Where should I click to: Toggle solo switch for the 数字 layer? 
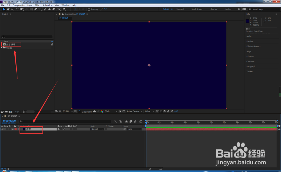[x=7, y=129]
